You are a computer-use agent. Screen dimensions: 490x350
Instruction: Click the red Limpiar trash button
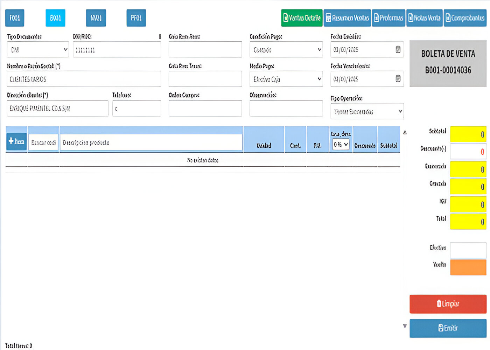tap(448, 304)
